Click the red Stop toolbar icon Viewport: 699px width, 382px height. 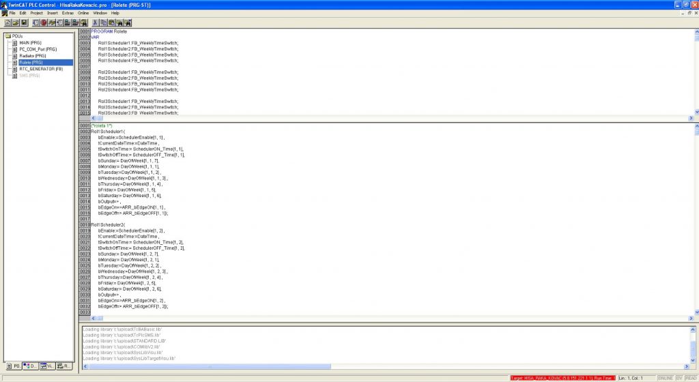click(x=44, y=23)
